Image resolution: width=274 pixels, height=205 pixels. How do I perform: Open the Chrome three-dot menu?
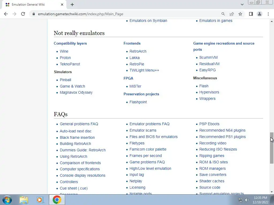tap(268, 14)
